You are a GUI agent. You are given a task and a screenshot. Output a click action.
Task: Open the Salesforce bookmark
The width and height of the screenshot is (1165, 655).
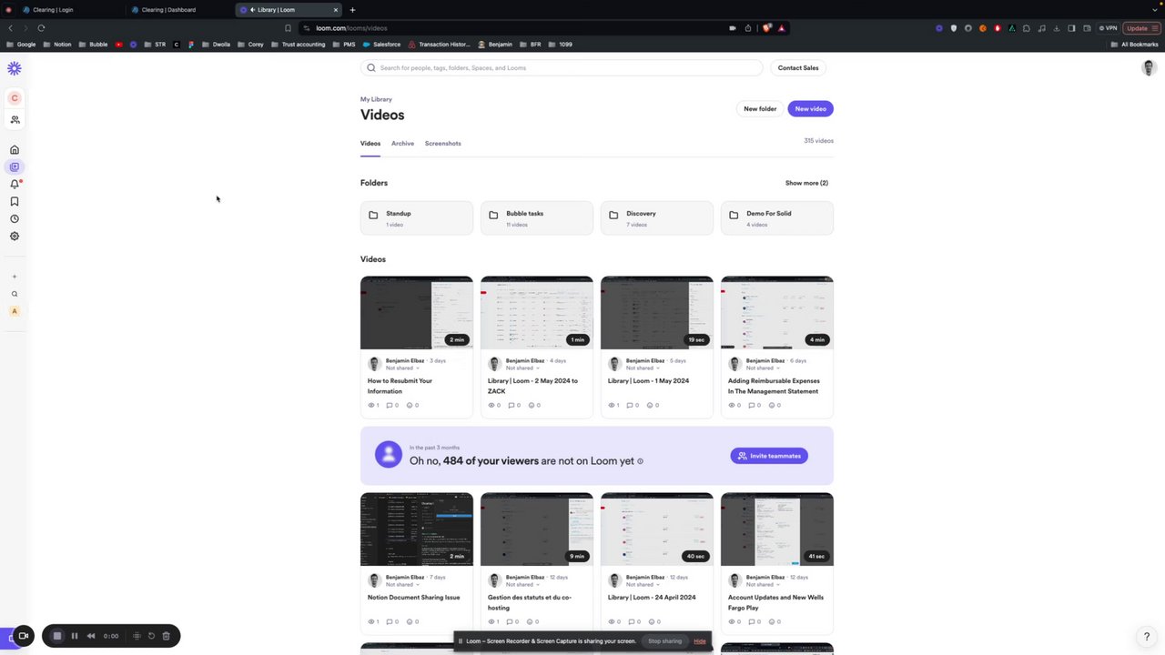tap(381, 45)
